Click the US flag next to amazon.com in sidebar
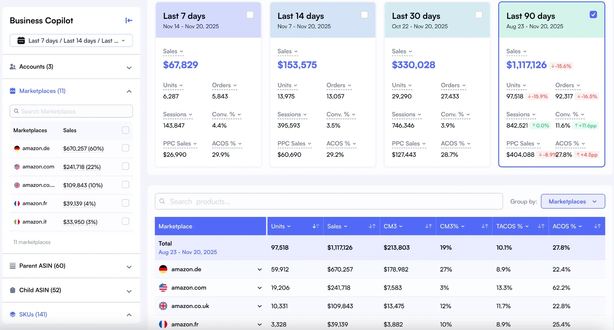 coord(17,167)
